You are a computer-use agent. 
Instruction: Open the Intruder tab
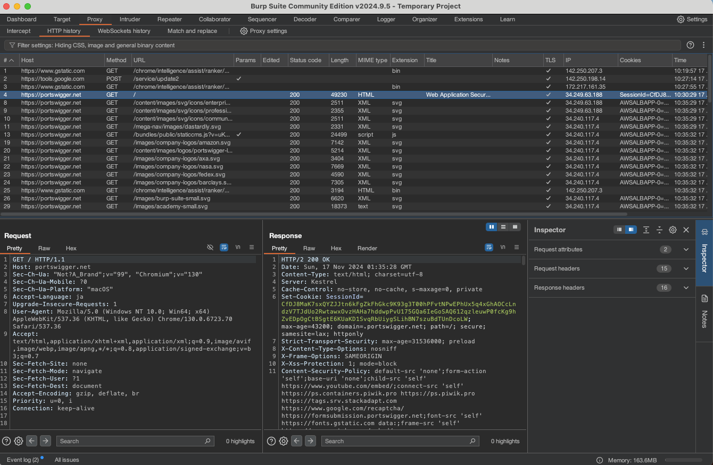pos(130,19)
